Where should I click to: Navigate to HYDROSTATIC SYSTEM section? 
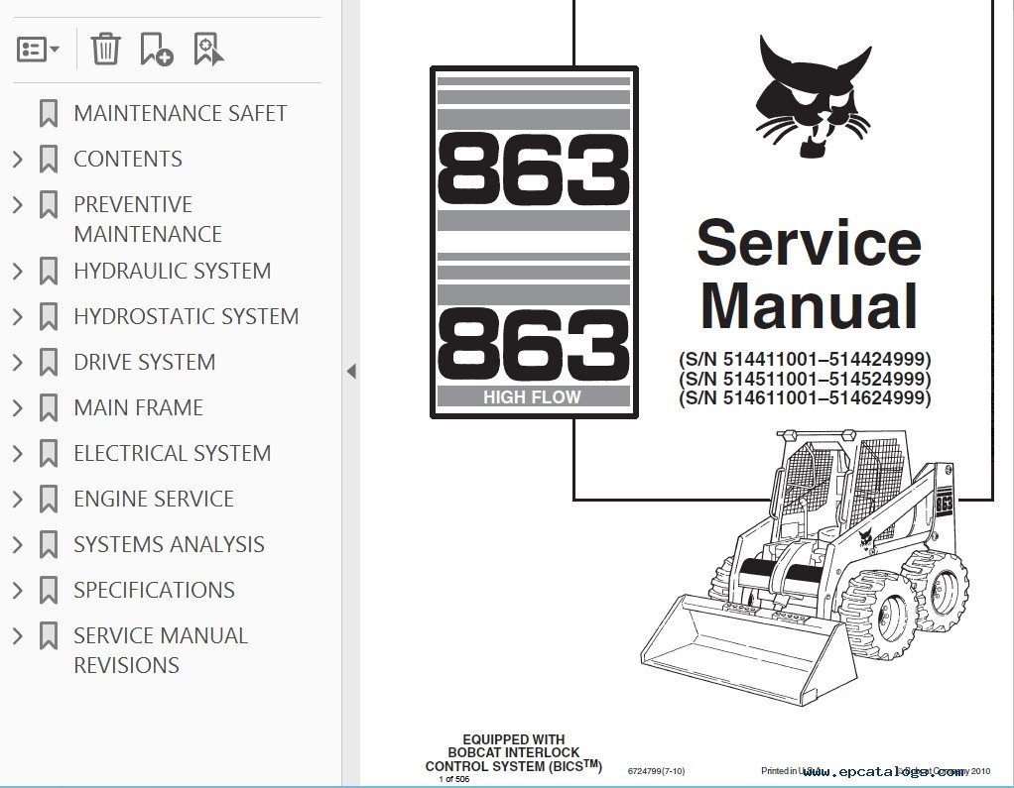tap(187, 316)
